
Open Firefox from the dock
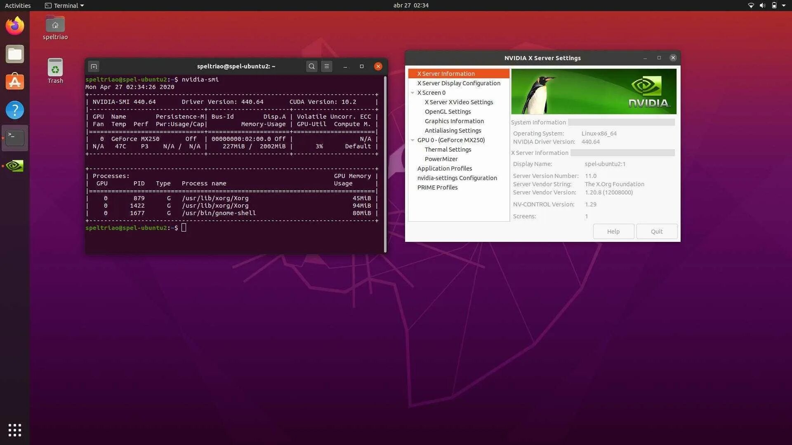pos(15,26)
